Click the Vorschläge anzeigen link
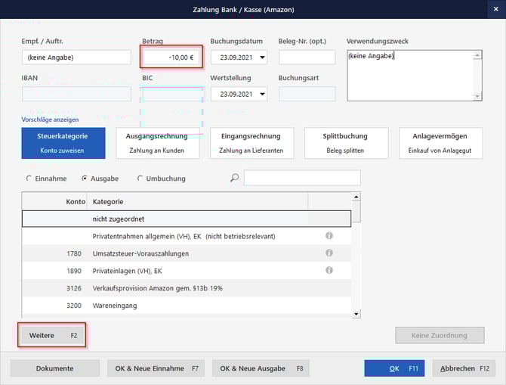Image resolution: width=506 pixels, height=385 pixels. coord(50,120)
